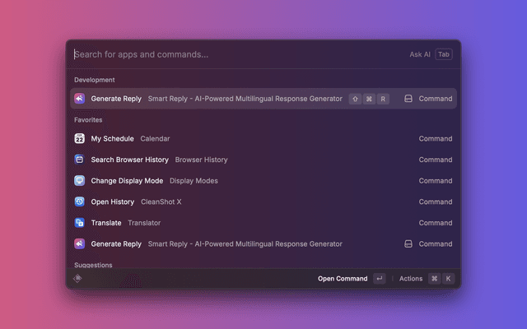The image size is (527, 329).
Task: Click the CleanShot X icon beside Open History
Action: (80, 202)
